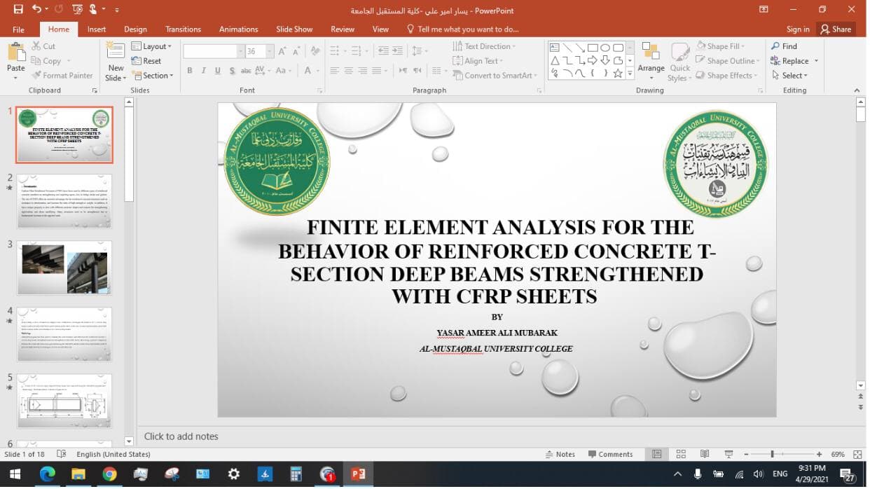The height and width of the screenshot is (489, 870).
Task: Select the Right Arrow shape in gallery
Action: 593,60
